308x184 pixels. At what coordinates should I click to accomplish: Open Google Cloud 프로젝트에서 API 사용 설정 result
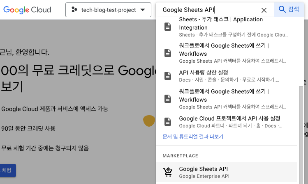click(227, 122)
